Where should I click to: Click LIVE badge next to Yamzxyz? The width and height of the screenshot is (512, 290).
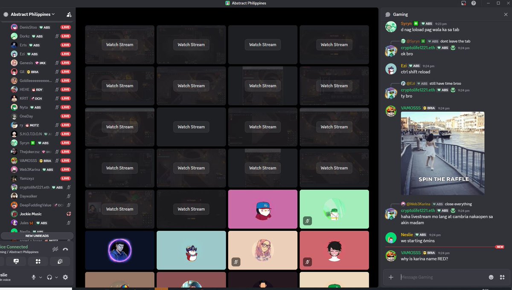(x=65, y=178)
